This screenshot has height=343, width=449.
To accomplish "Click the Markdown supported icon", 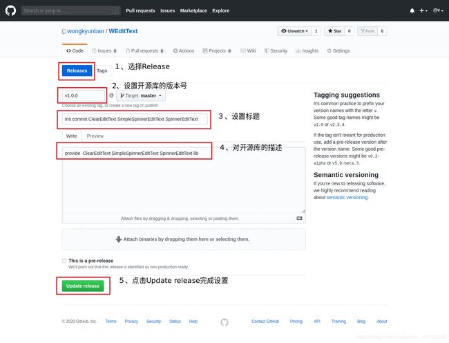I will 299,219.
